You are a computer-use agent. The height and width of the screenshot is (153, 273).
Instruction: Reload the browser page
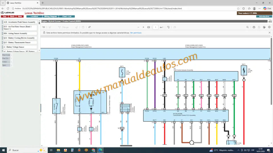[x=8, y=8]
